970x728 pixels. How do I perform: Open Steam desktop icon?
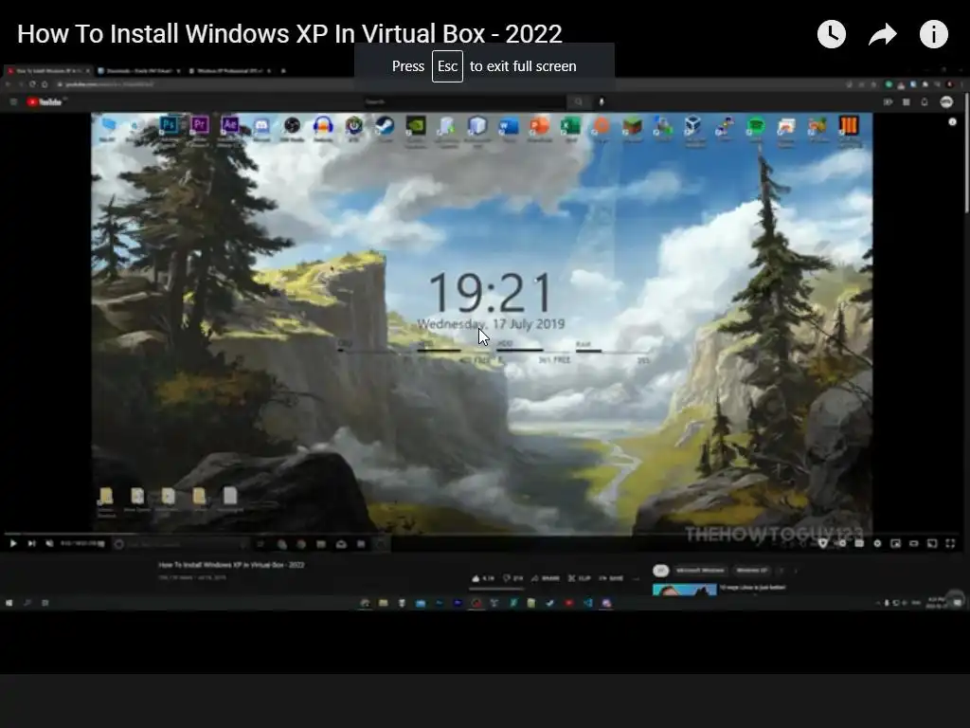pos(385,126)
